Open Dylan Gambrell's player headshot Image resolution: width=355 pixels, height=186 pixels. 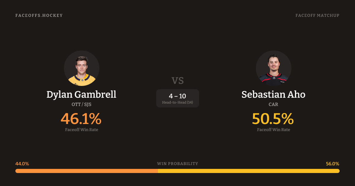click(81, 68)
